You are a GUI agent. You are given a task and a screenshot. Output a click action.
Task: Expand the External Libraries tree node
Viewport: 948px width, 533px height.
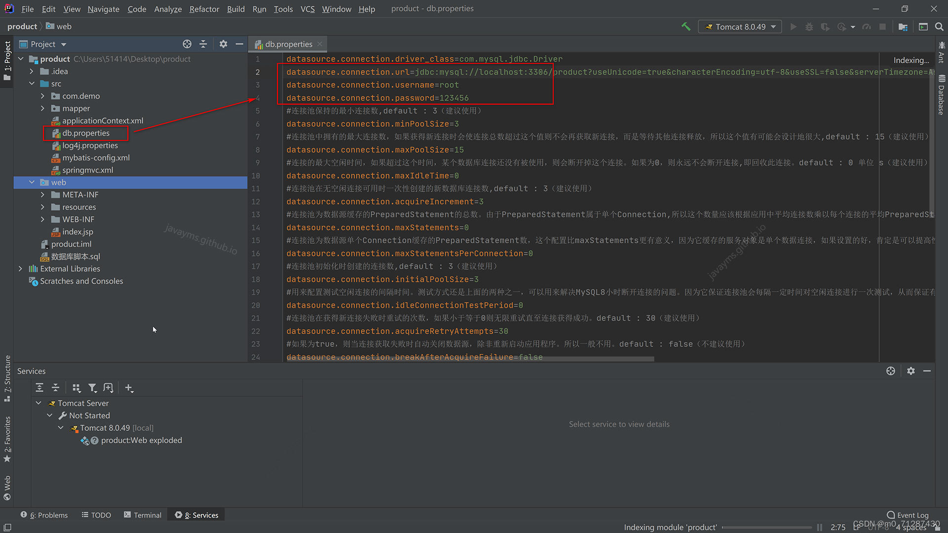(20, 268)
